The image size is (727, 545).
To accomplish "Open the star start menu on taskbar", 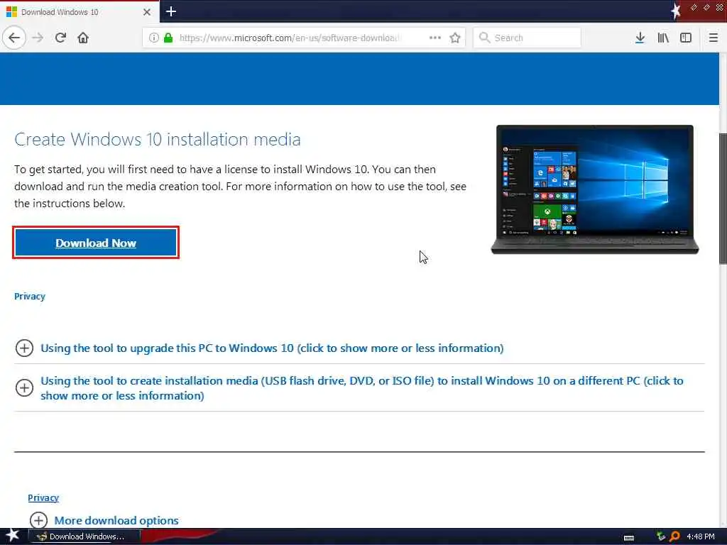I will click(x=12, y=536).
